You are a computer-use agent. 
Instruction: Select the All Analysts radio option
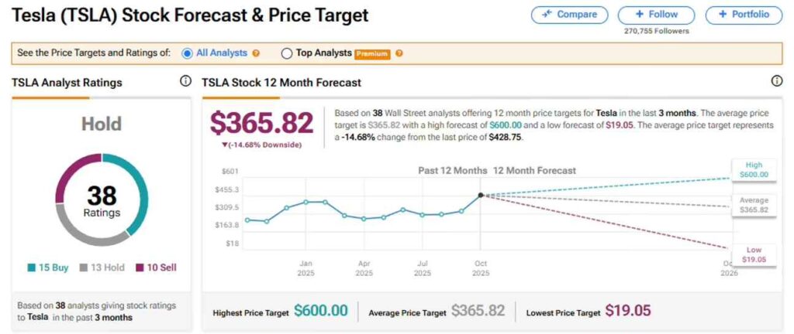(187, 53)
